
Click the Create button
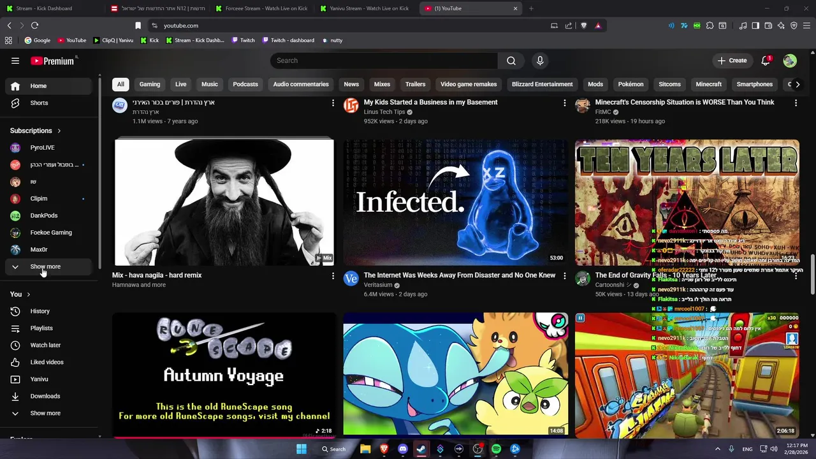(x=732, y=61)
